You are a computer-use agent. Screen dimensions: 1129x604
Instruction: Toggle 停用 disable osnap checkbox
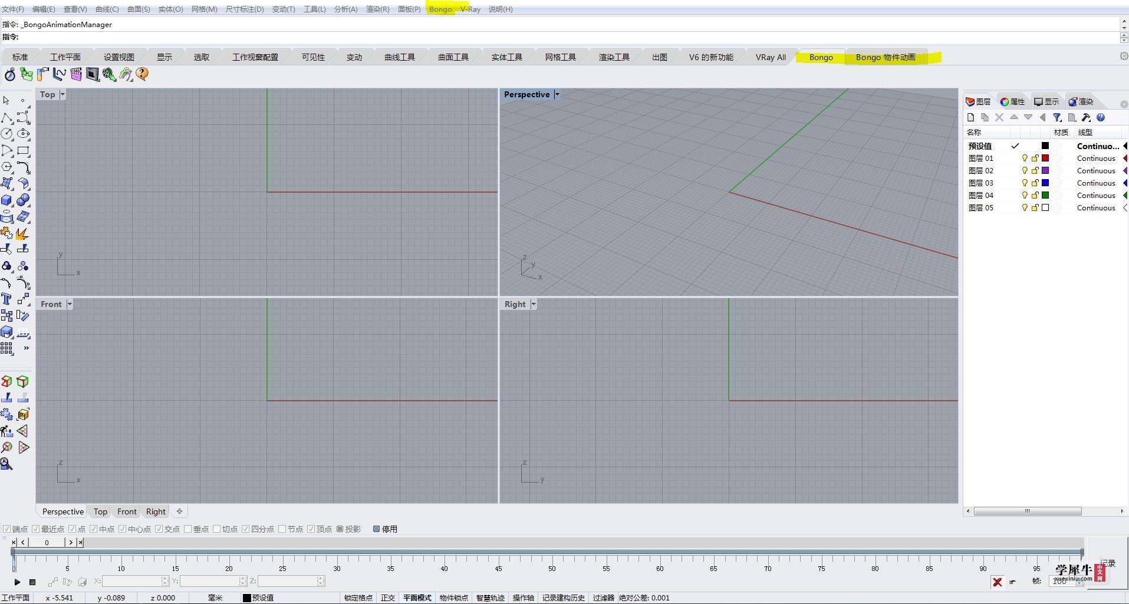pos(376,529)
